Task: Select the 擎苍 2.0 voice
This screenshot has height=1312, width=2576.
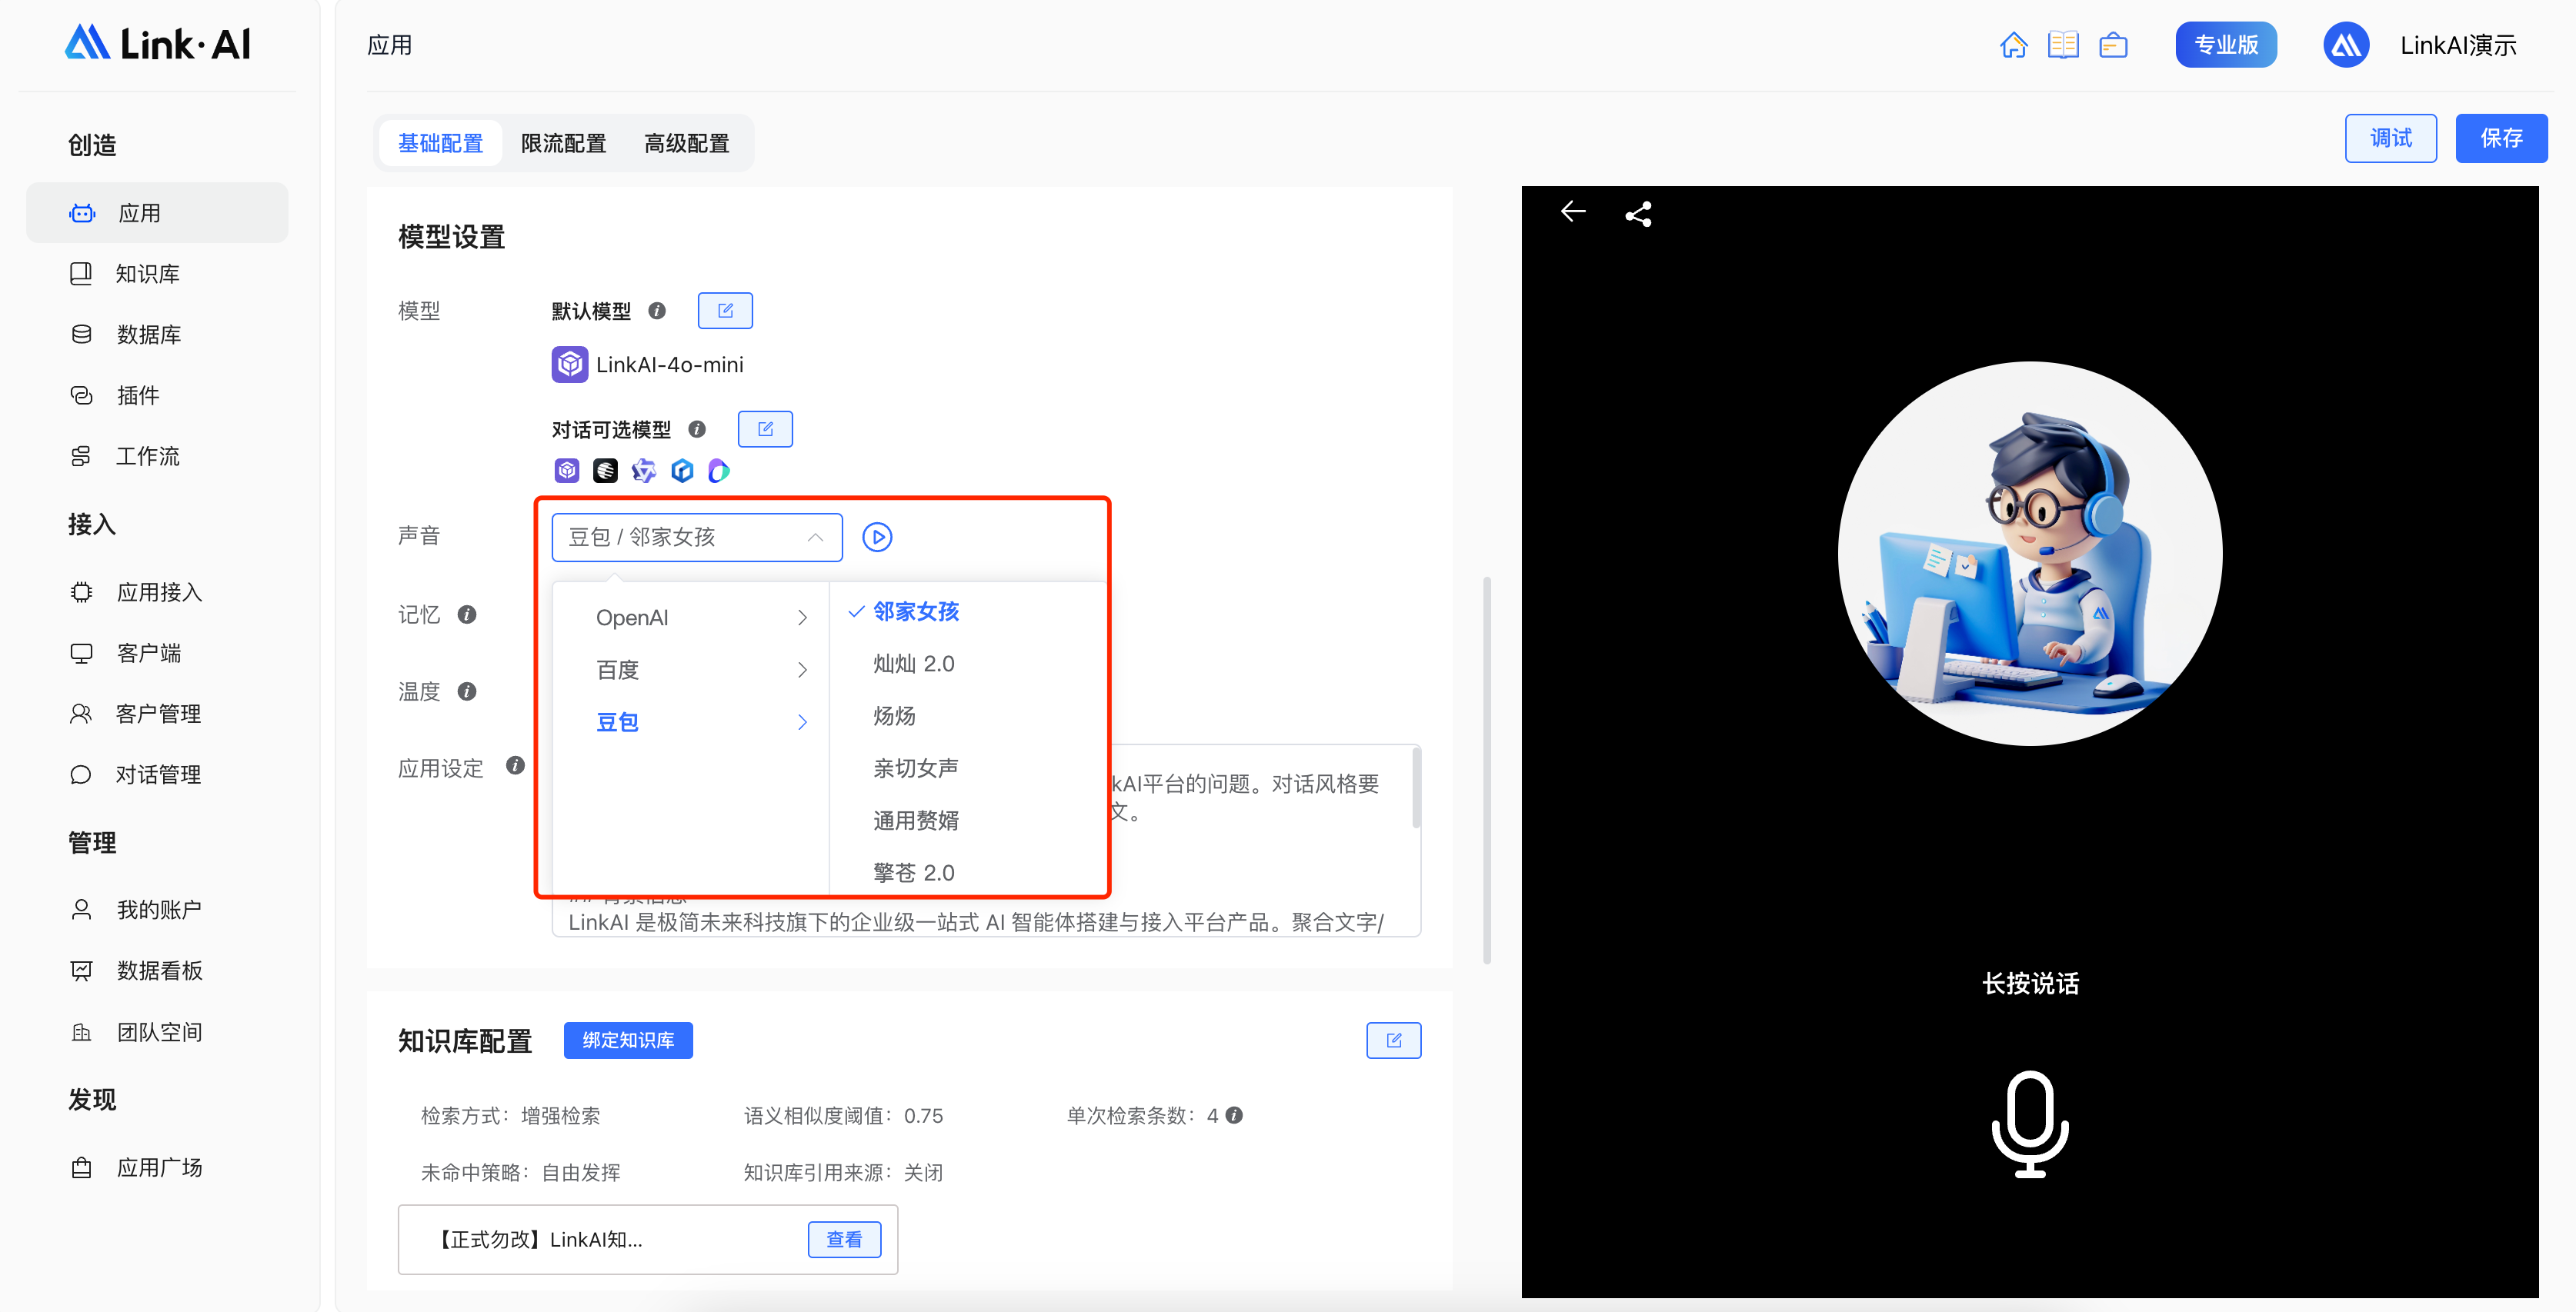Action: pyautogui.click(x=968, y=871)
